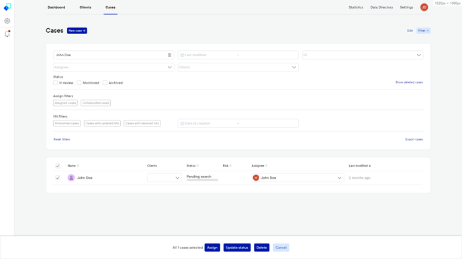This screenshot has height=259, width=462.
Task: Open the Assignee filter dropdown
Action: click(113, 67)
